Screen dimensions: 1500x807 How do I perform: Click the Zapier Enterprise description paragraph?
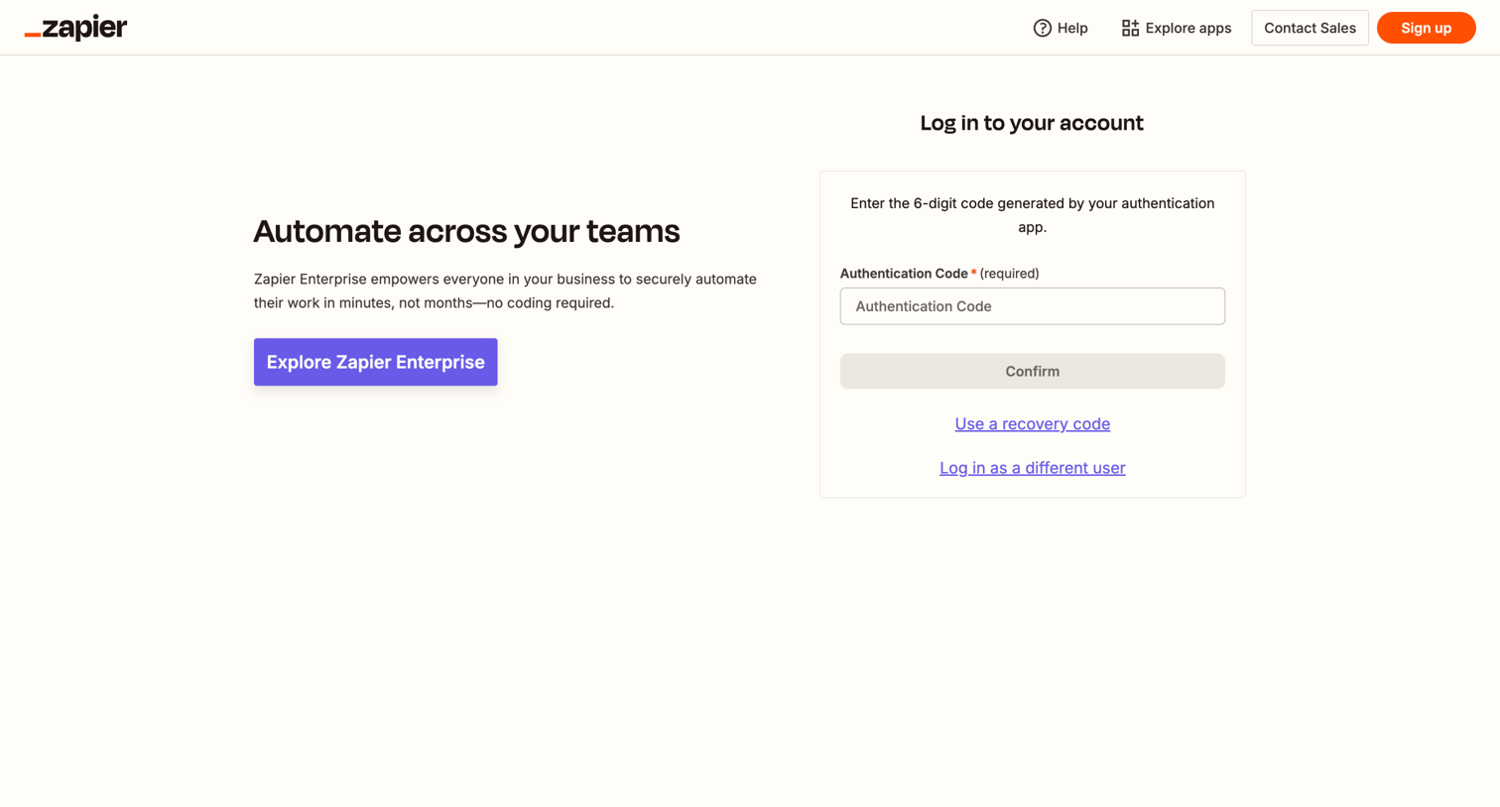pos(505,291)
